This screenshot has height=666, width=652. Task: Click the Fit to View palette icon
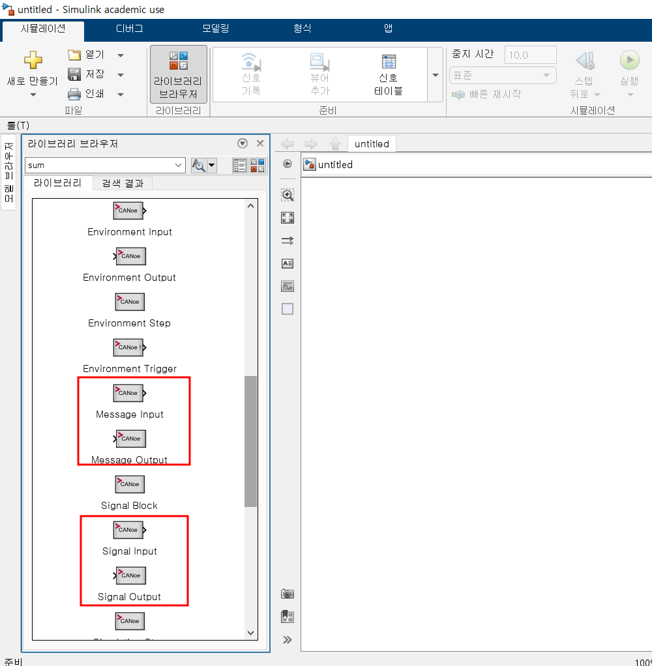click(288, 218)
